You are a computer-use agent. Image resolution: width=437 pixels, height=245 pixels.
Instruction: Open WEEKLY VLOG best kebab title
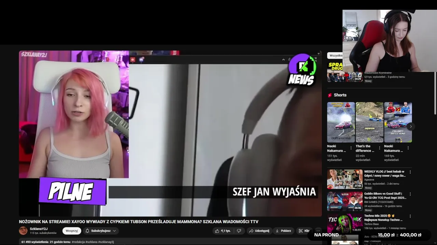tap(385, 174)
